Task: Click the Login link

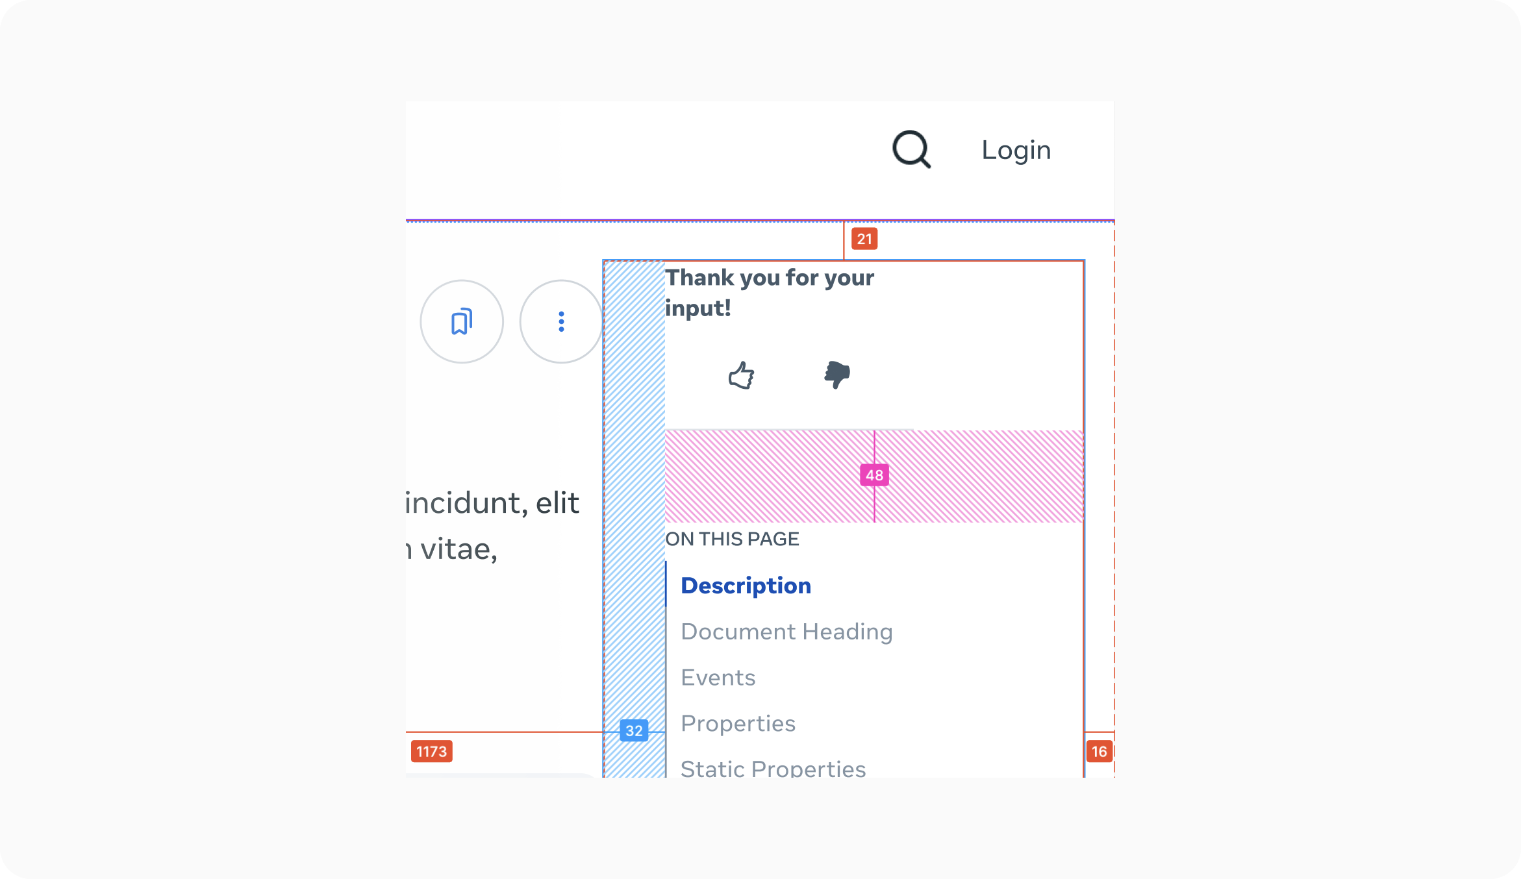Action: pos(1016,150)
